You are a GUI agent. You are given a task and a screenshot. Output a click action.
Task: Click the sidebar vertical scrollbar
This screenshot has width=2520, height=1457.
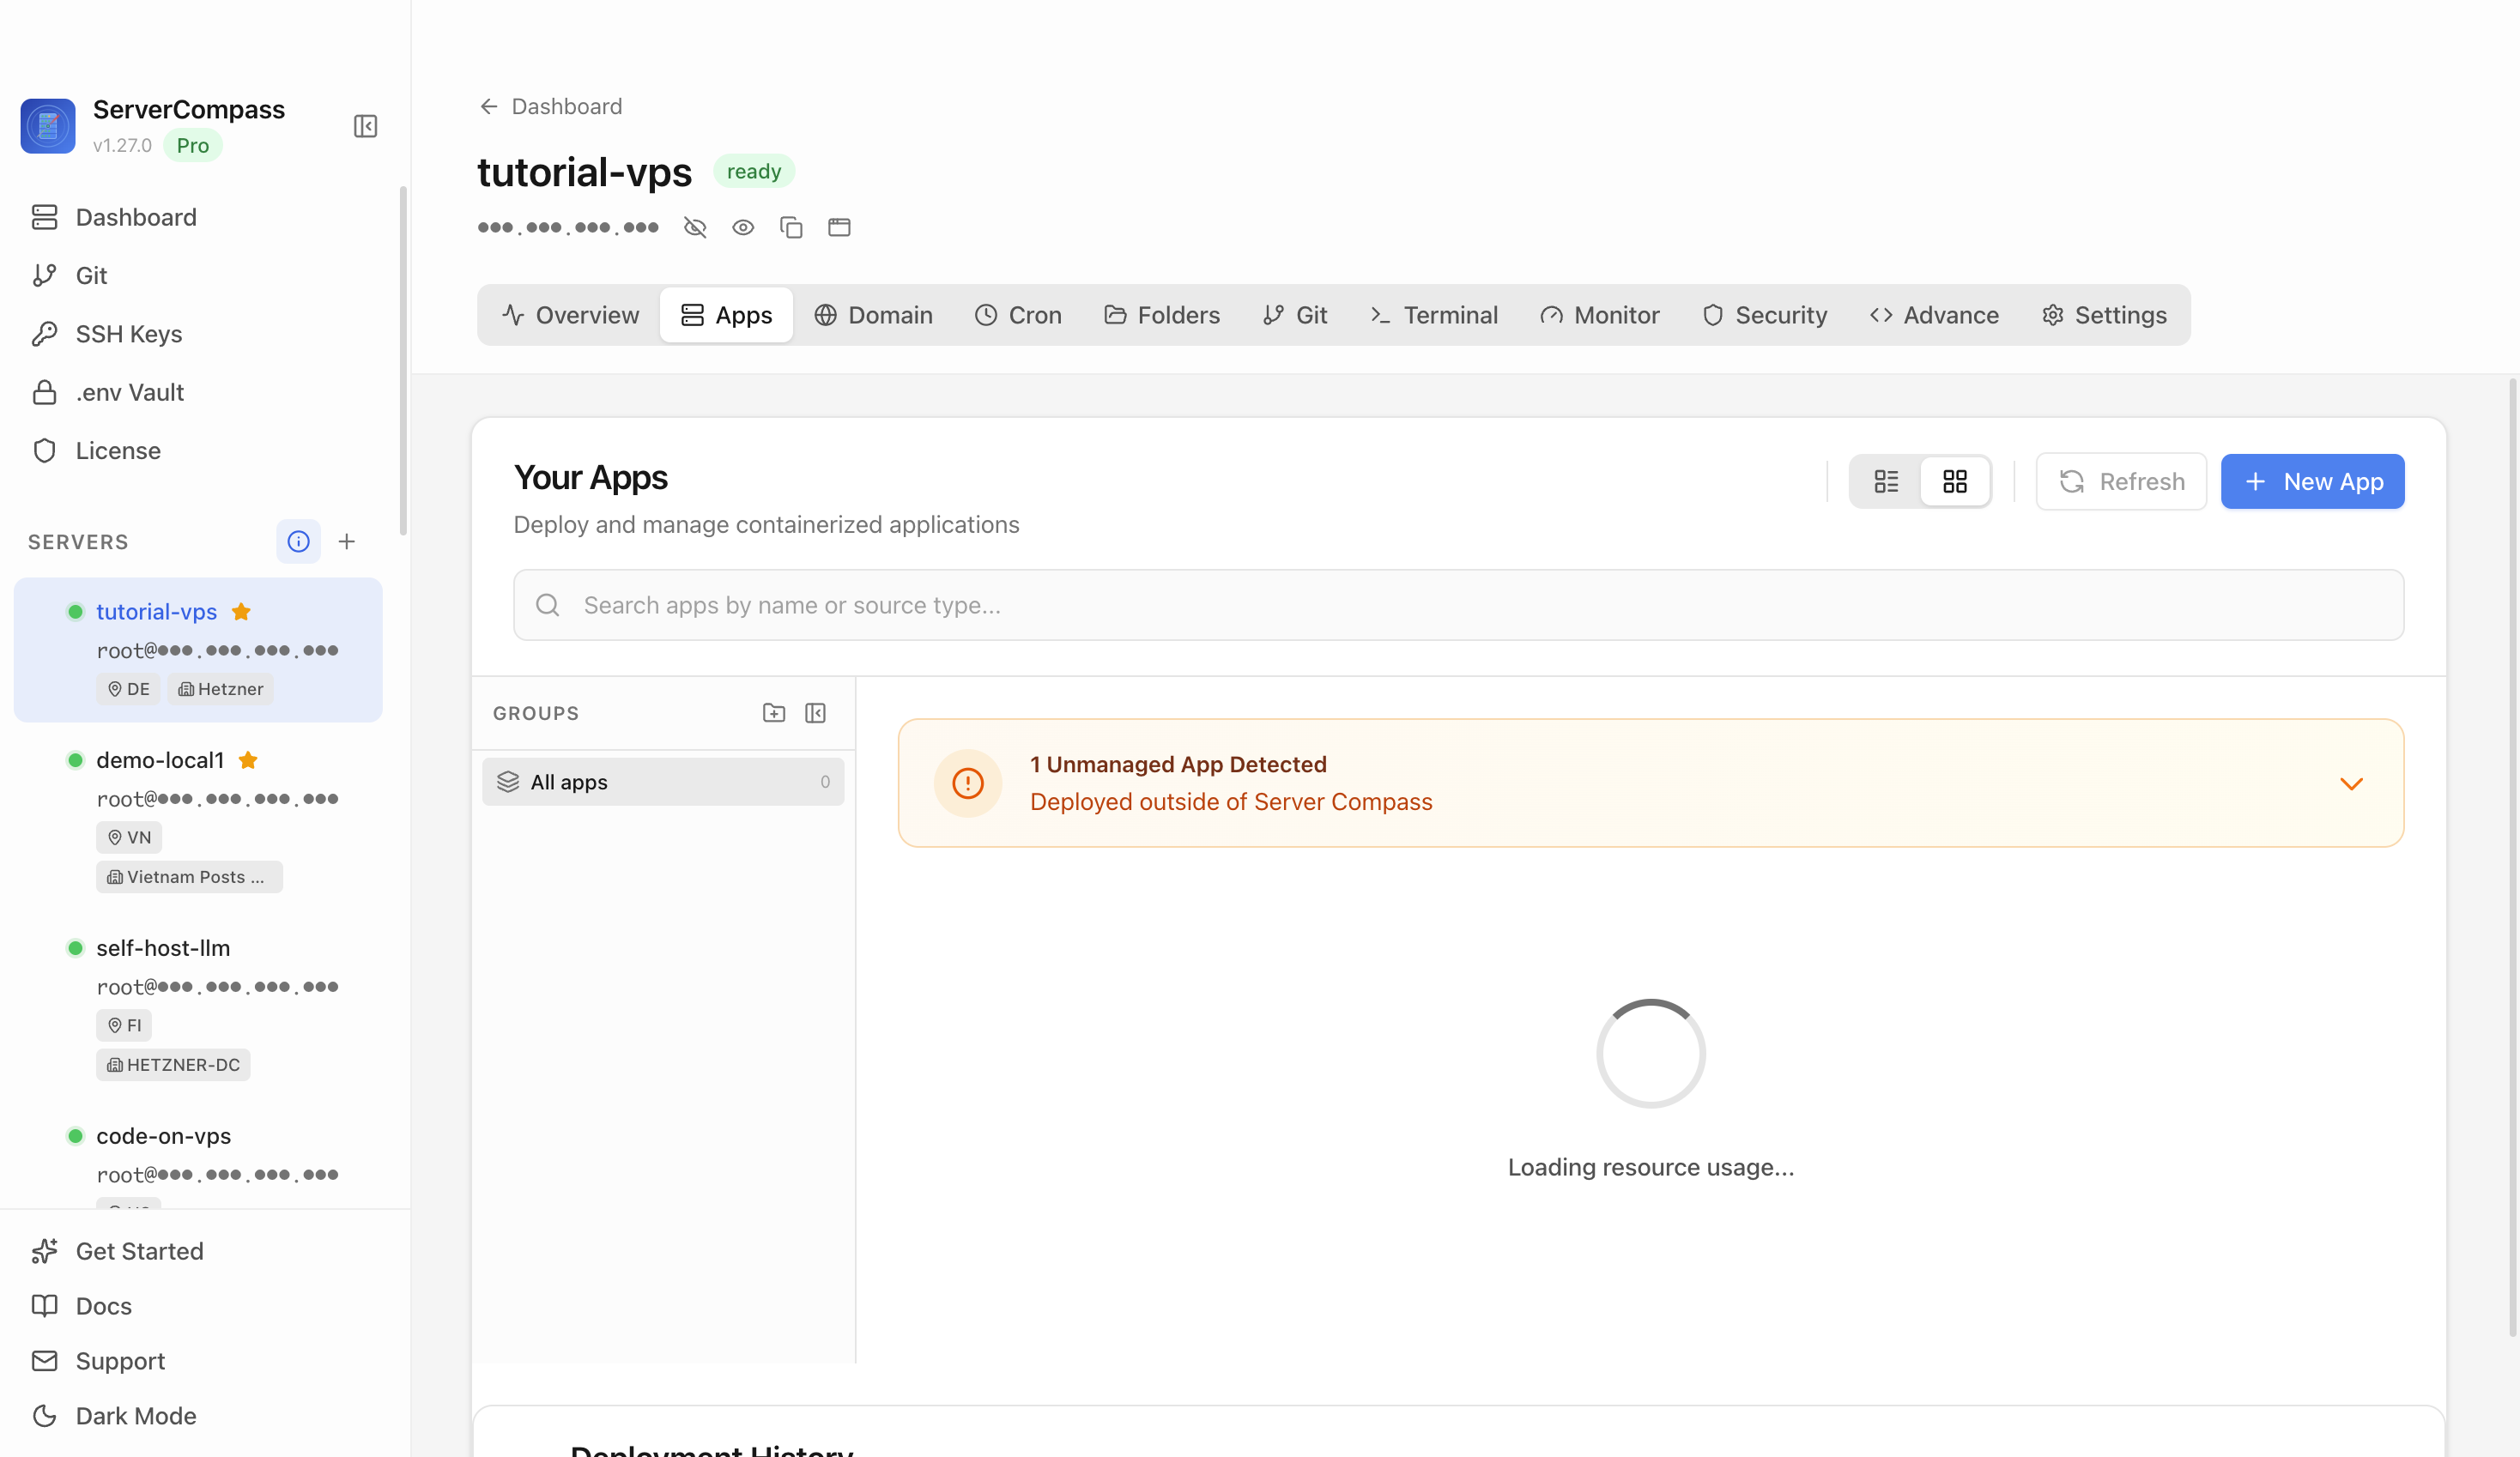403,360
